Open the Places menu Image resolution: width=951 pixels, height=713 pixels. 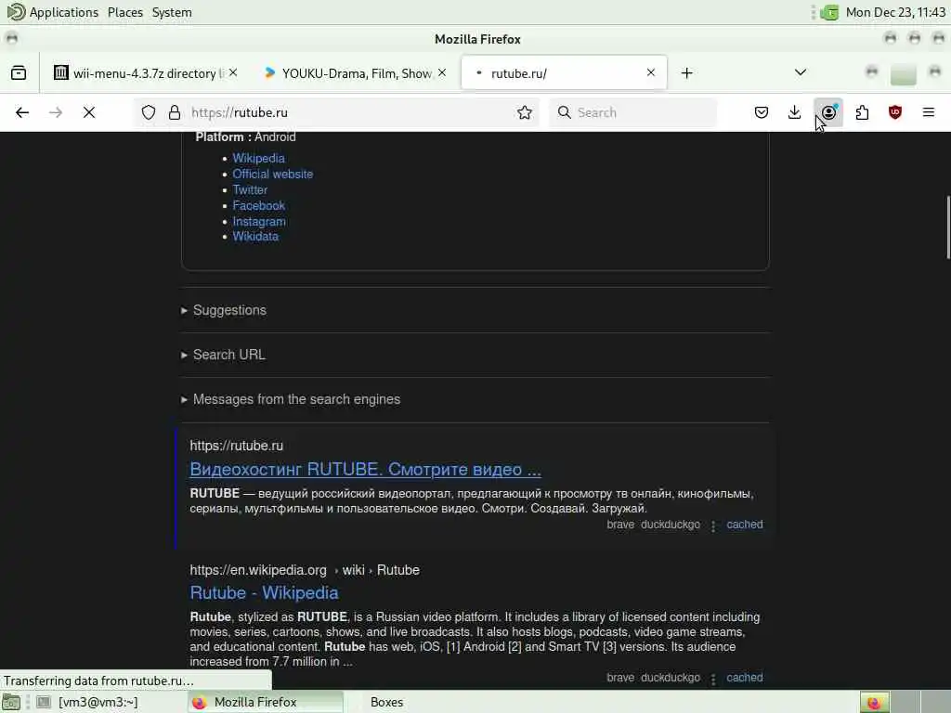click(x=125, y=12)
